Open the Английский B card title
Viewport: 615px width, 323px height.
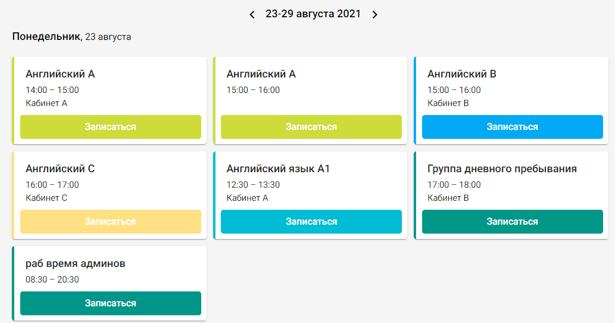coord(462,74)
